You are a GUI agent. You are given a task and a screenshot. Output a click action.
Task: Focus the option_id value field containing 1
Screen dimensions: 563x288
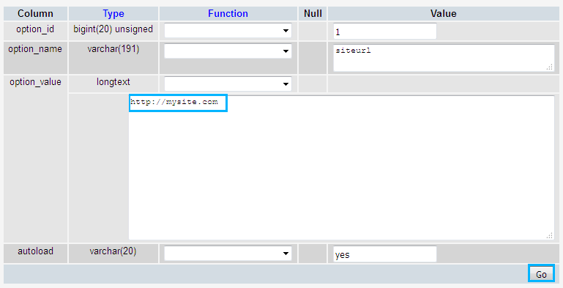[385, 32]
